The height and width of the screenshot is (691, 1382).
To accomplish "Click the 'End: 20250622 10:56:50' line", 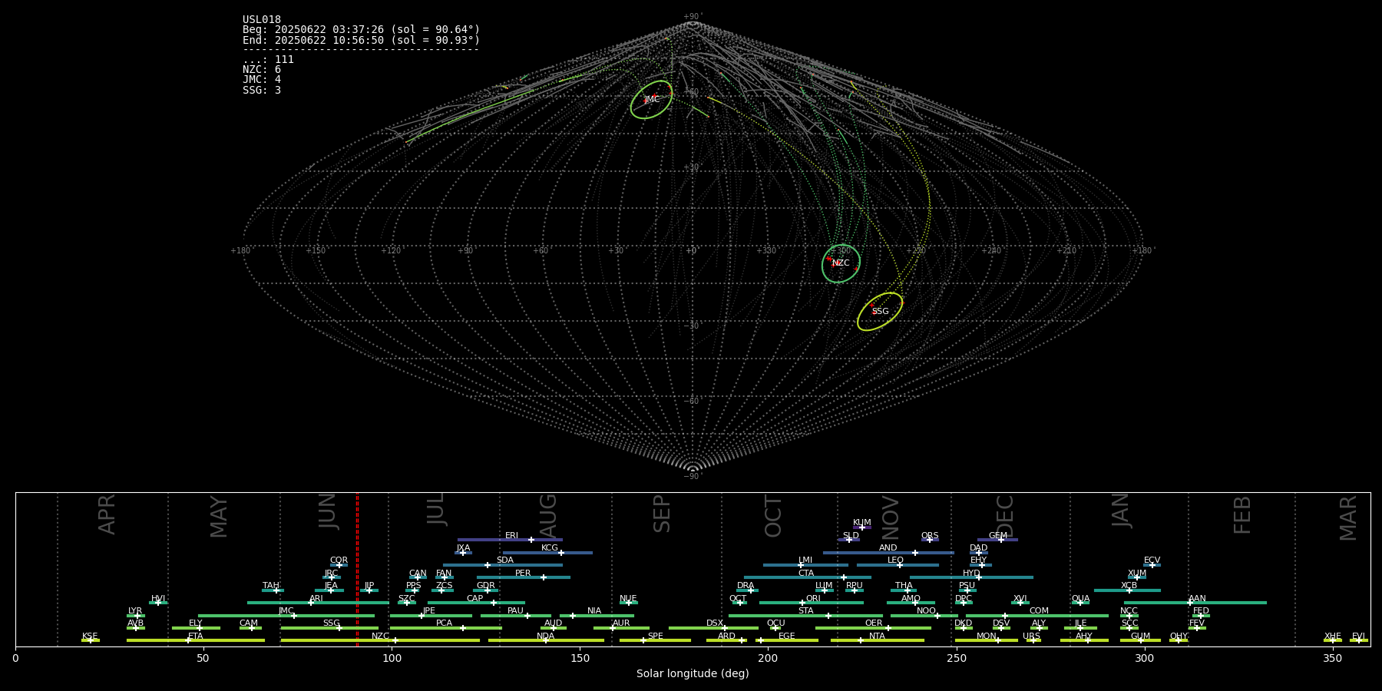I will (361, 40).
